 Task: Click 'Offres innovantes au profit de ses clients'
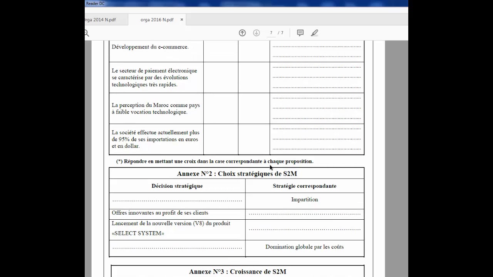(x=160, y=213)
